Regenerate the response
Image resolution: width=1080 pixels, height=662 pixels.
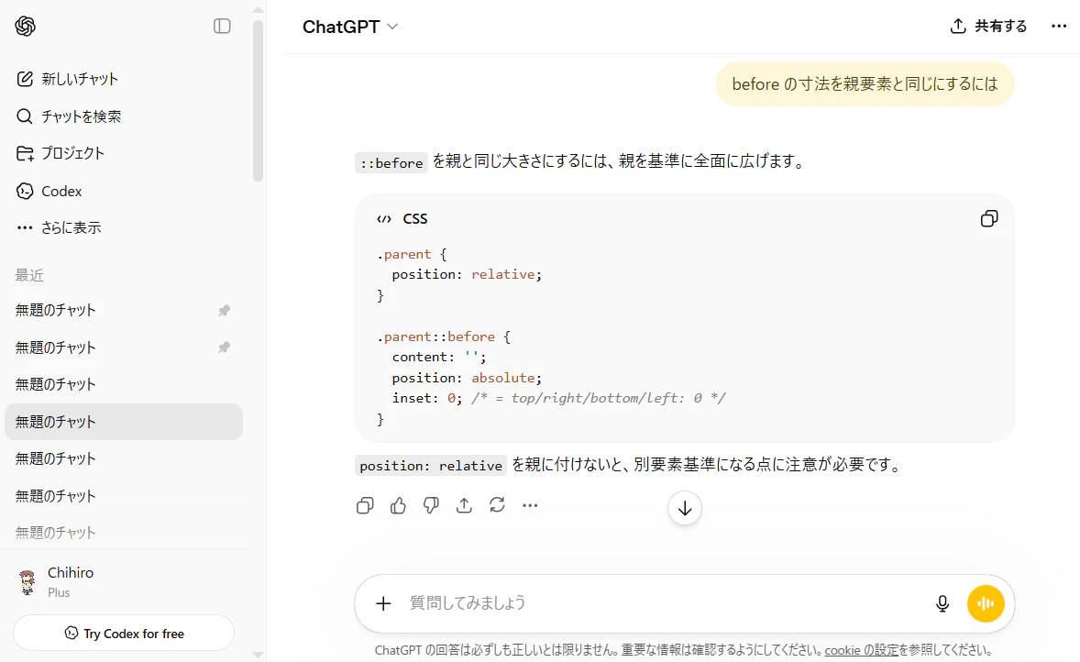point(497,505)
